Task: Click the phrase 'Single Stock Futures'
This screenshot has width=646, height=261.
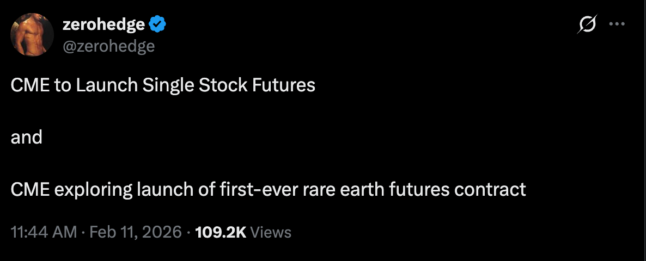Action: pos(230,85)
